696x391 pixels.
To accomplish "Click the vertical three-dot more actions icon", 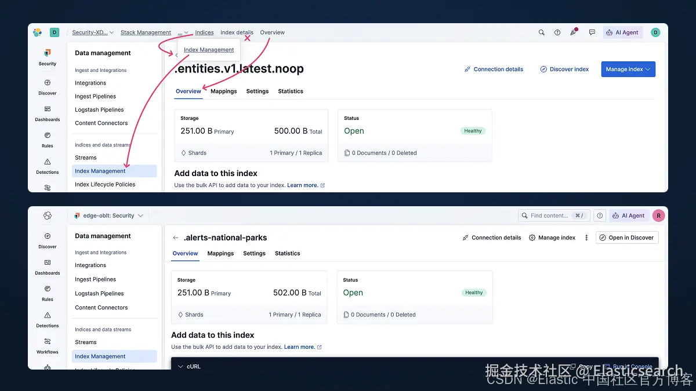I will coord(586,237).
